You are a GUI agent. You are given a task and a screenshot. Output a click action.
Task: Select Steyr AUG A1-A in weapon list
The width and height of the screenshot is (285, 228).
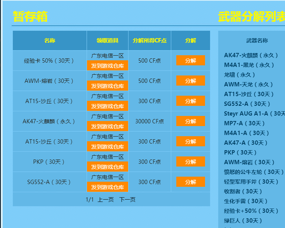pos(254,114)
